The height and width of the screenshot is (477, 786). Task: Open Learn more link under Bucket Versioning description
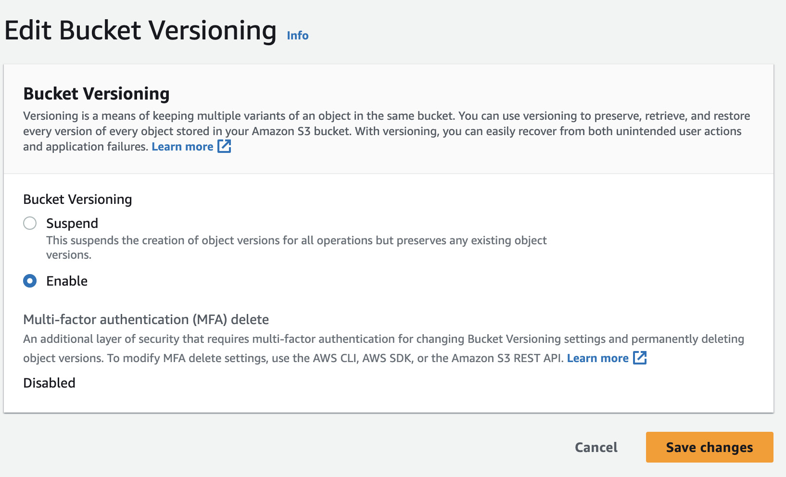coord(182,147)
